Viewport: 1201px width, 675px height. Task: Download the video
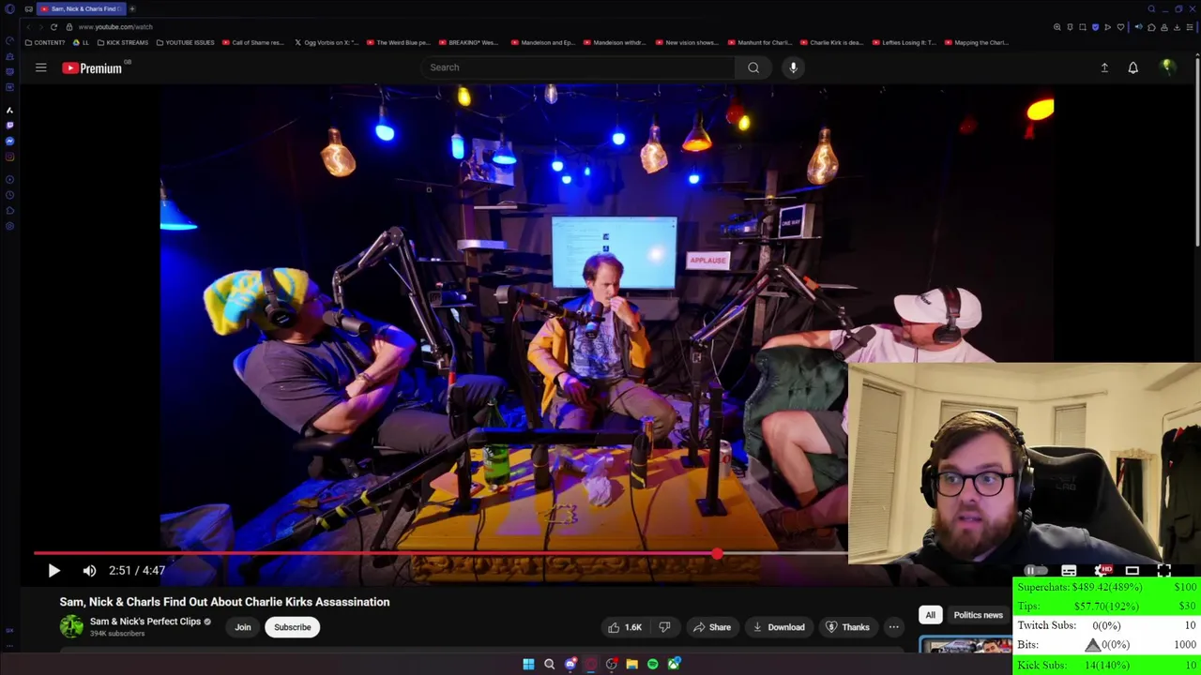pos(777,627)
